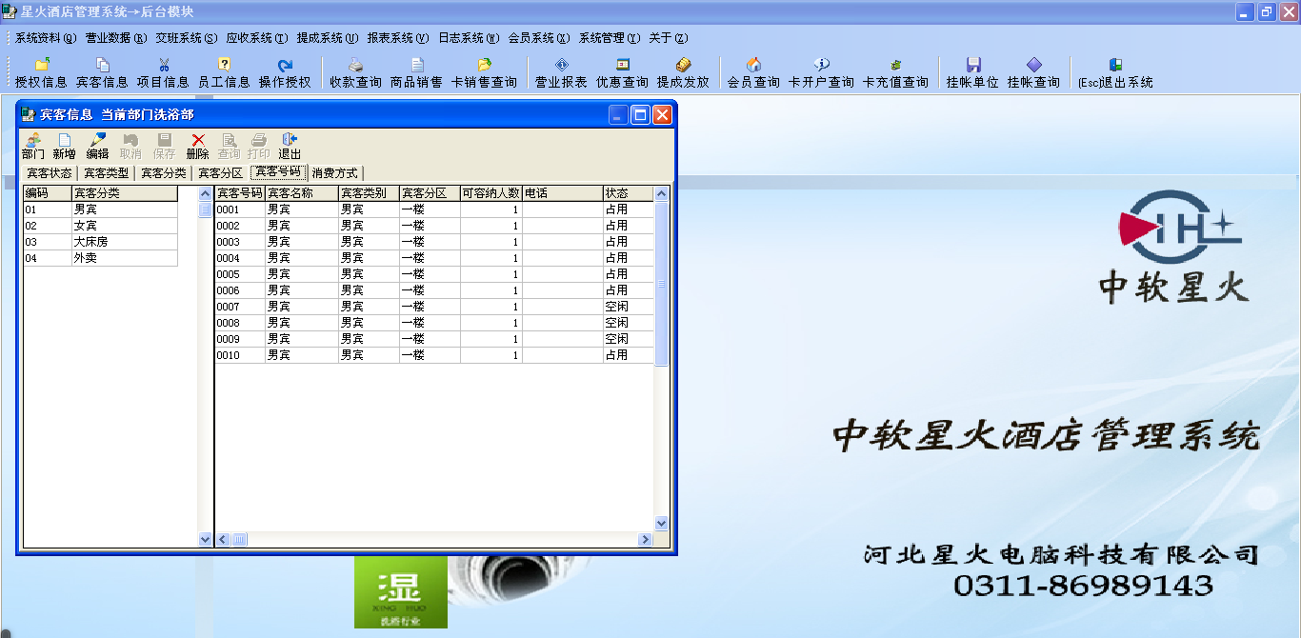Click right table horizontal scroll right arrow
This screenshot has height=638, width=1301.
point(645,540)
